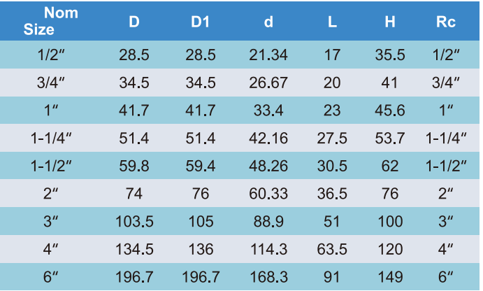This screenshot has height=291, width=483.
Task: Click the 134.5 cell
Action: (x=134, y=250)
